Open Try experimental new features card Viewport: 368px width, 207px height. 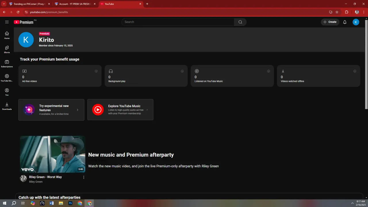pyautogui.click(x=51, y=110)
